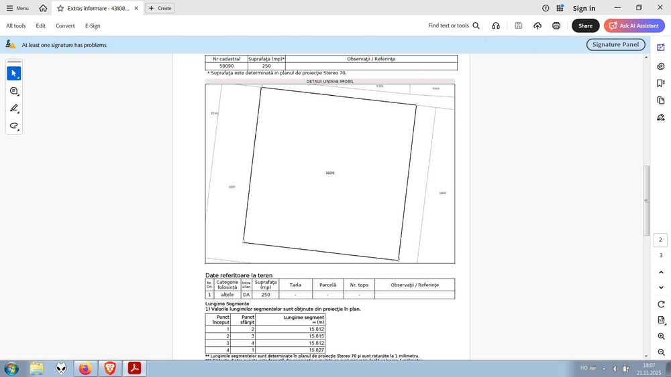671x377 pixels.
Task: Click the RO language indicator in tray
Action: (x=584, y=368)
